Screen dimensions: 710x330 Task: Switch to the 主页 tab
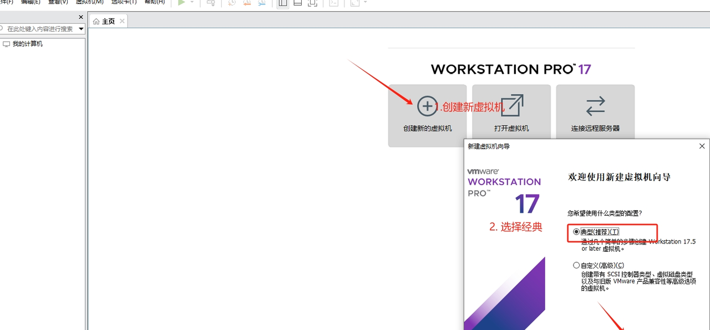pos(108,21)
